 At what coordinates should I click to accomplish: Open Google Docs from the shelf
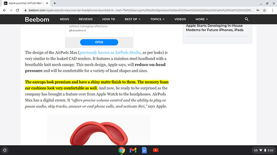coord(144,150)
